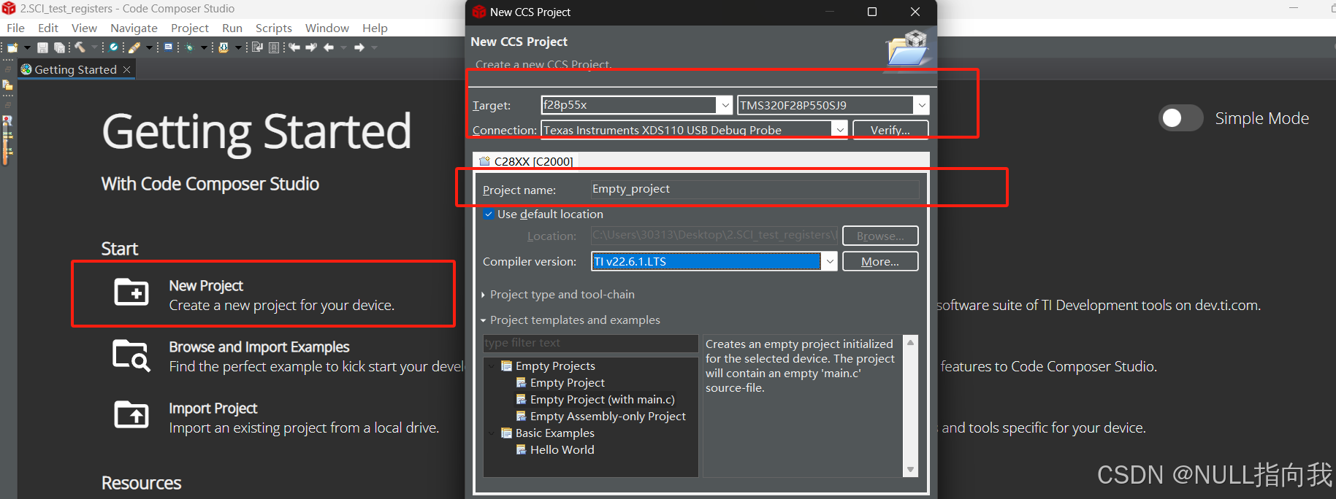Maximize the New CCS Project dialog
The image size is (1336, 499).
coord(871,12)
